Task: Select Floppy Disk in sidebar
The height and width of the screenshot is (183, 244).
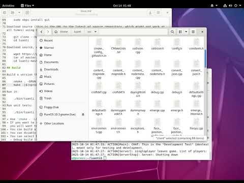Action: (x=62, y=107)
